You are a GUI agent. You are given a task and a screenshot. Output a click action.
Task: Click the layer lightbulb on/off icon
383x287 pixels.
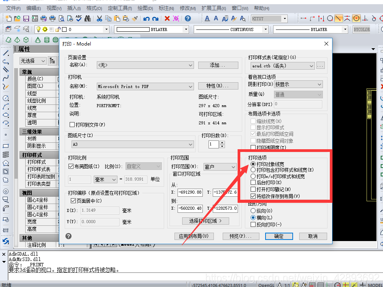pos(38,29)
